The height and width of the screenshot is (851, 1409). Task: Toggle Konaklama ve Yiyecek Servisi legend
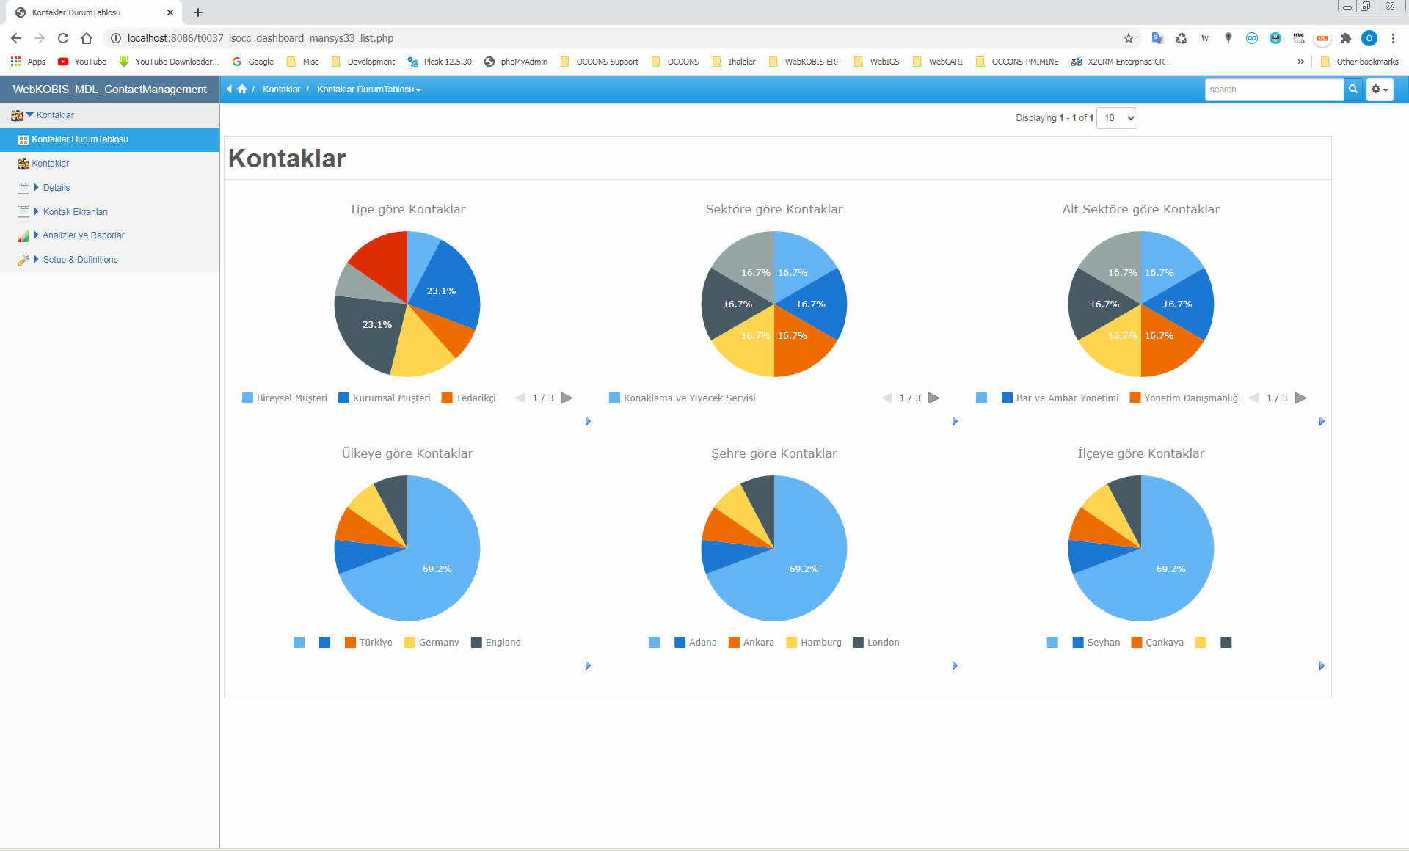tap(682, 398)
